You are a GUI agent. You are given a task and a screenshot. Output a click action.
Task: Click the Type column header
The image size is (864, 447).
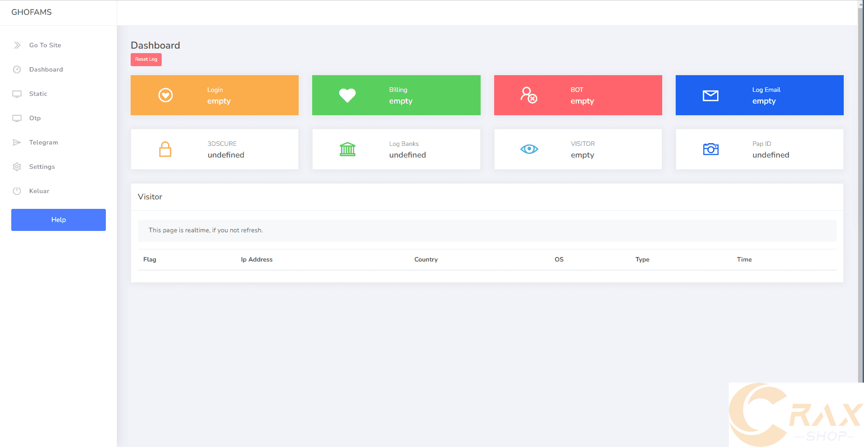(x=642, y=259)
